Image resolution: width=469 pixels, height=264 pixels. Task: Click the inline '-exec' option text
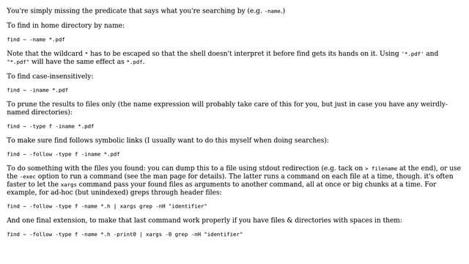pos(28,177)
